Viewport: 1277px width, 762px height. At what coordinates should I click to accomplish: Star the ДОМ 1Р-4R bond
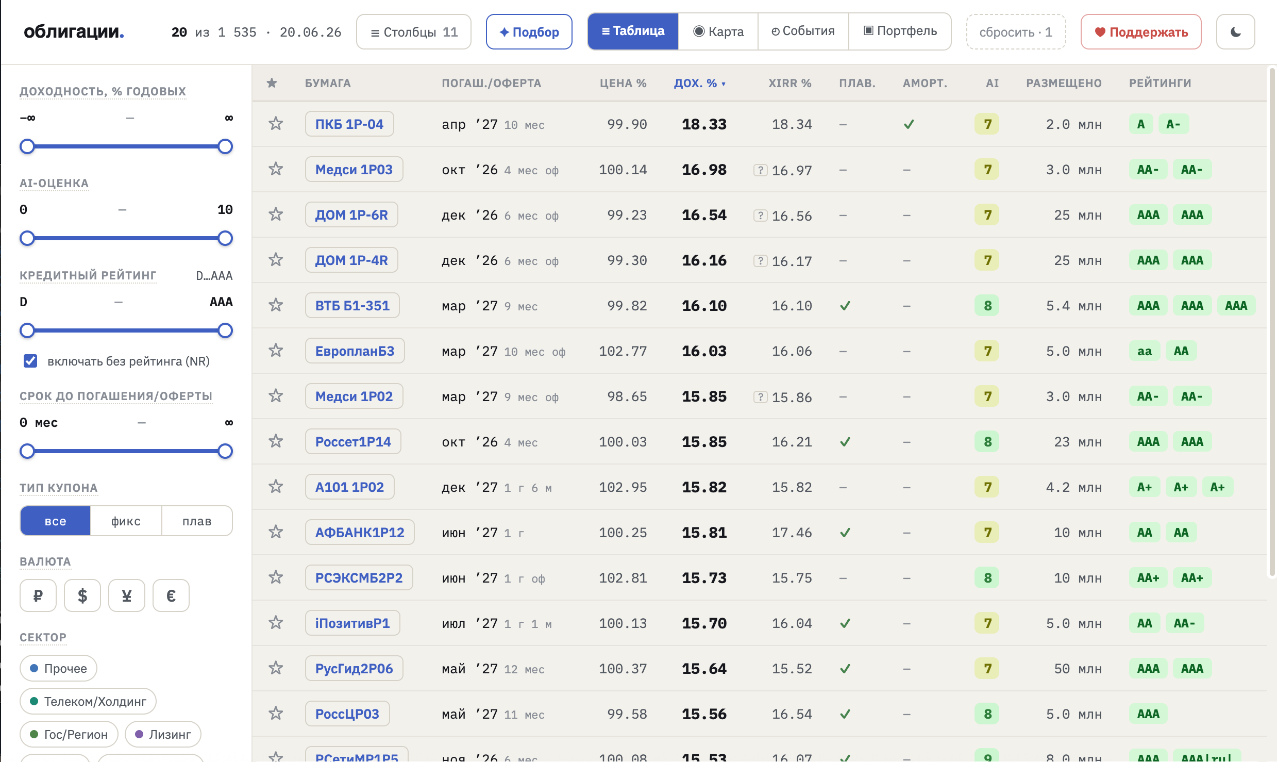276,260
